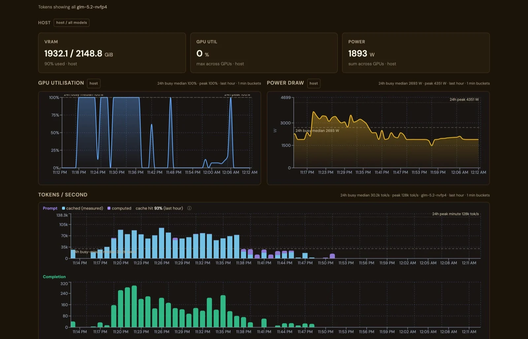The width and height of the screenshot is (528, 339).
Task: Click the "cache hit 93% (last hour)" text
Action: [x=159, y=208]
